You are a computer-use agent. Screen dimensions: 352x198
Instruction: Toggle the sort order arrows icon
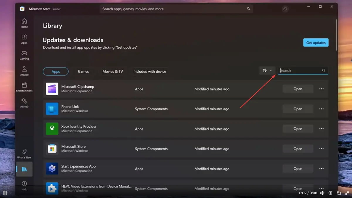(265, 70)
